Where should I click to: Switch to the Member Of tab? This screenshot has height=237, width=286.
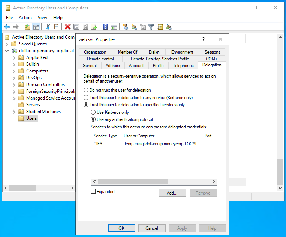pos(127,52)
